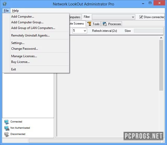
Task: Click the Not Authenticated legend label
Action: coord(20,128)
